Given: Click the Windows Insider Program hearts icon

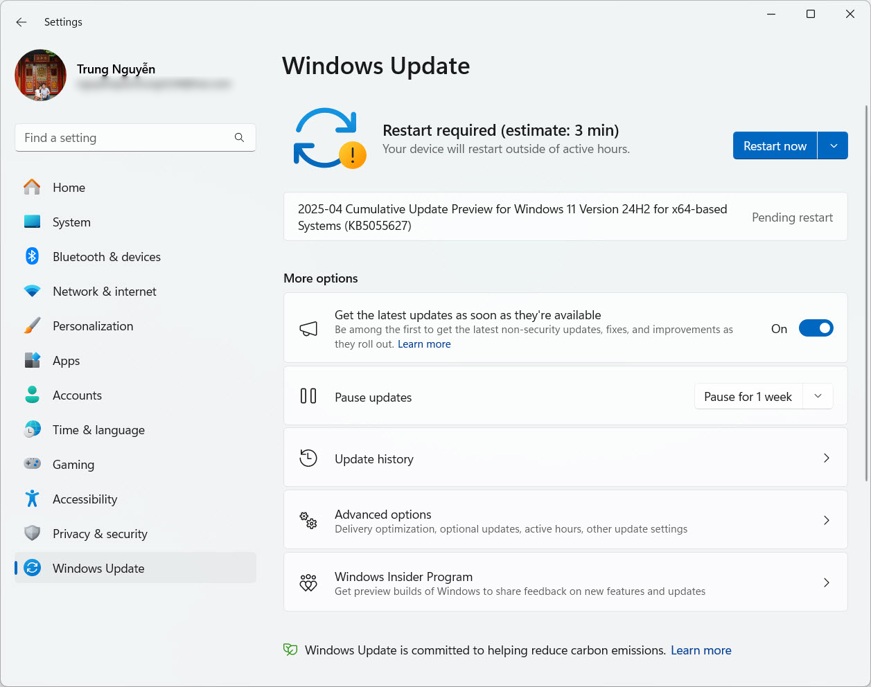Looking at the screenshot, I should point(308,582).
